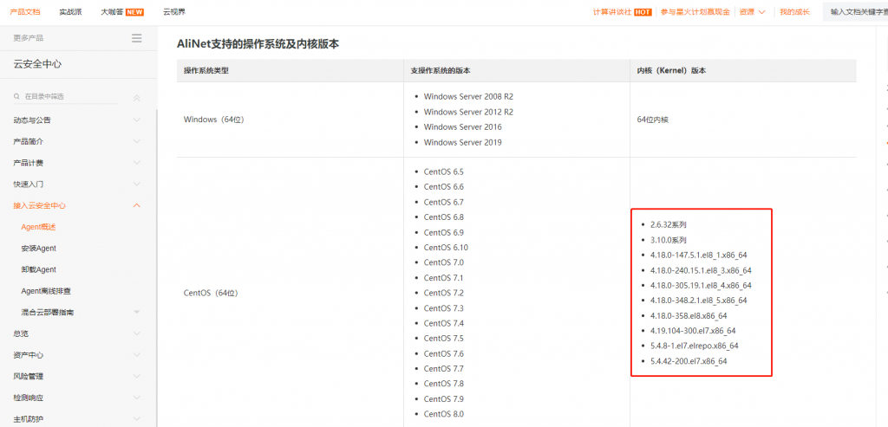Open the 更多产品 link
This screenshot has height=427, width=888.
pos(29,38)
